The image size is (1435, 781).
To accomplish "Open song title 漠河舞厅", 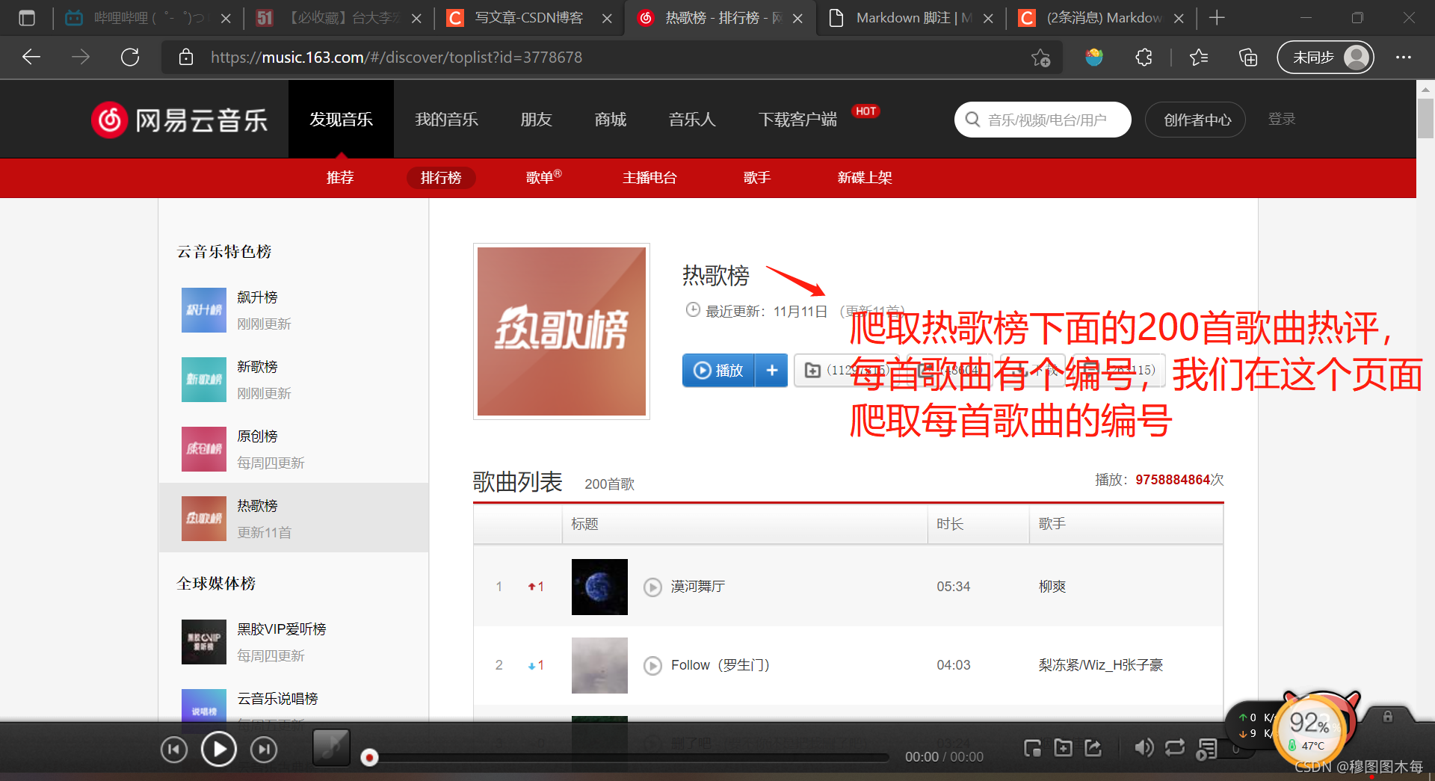I will [698, 587].
